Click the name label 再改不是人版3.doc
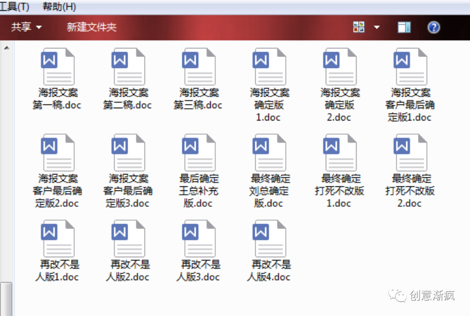Image resolution: width=470 pixels, height=316 pixels. point(198,270)
